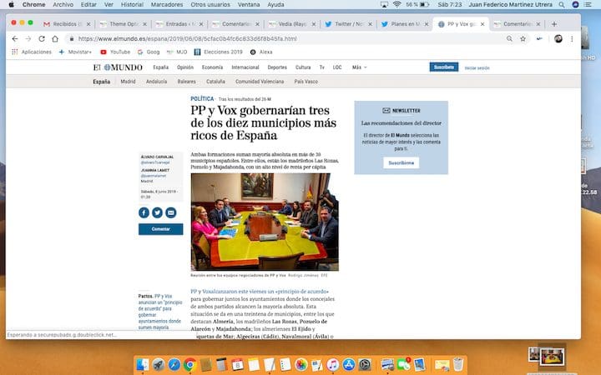Open the YouTube bookmark
The image size is (601, 375).
[x=115, y=52]
